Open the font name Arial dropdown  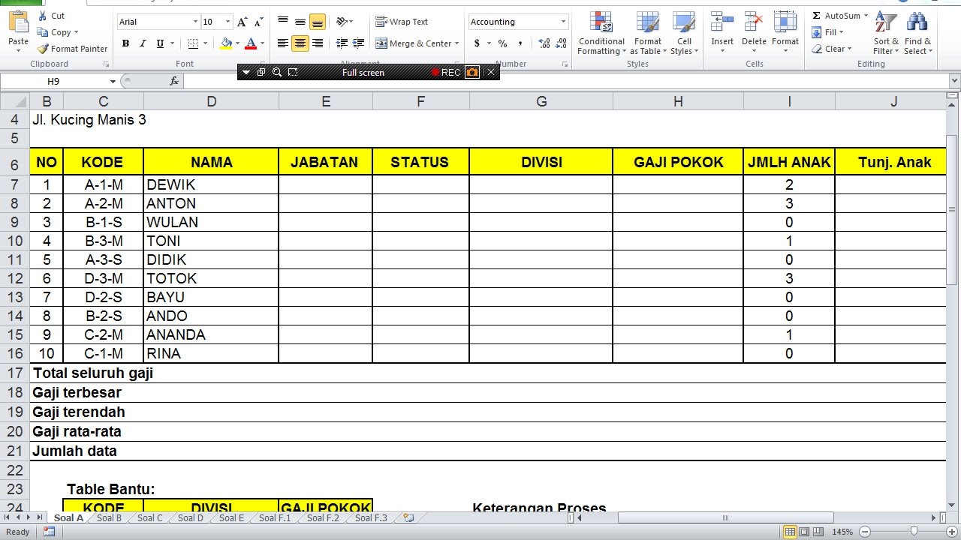tap(195, 22)
